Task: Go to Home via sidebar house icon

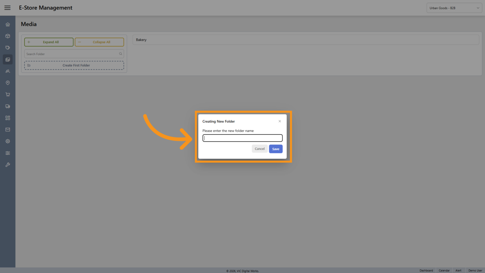Action: (x=8, y=25)
